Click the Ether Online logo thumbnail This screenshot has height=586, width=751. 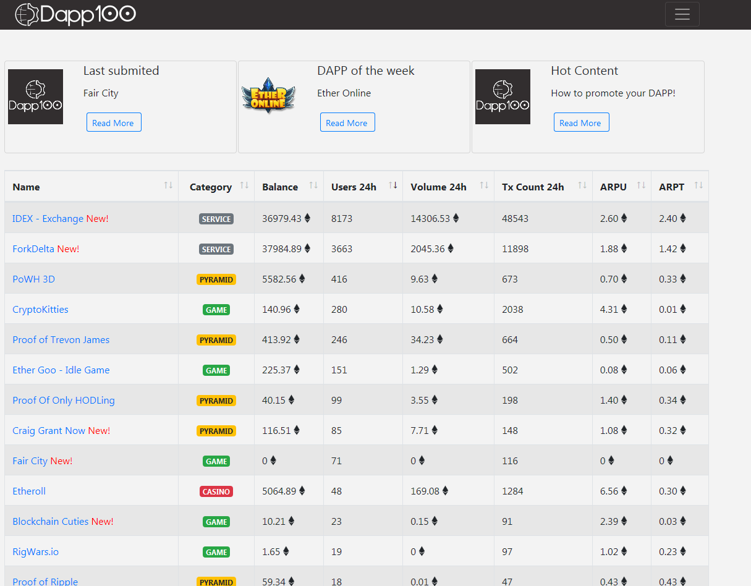tap(268, 96)
